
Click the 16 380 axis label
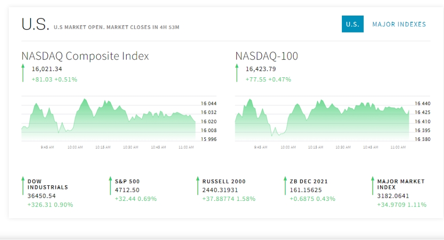point(423,139)
